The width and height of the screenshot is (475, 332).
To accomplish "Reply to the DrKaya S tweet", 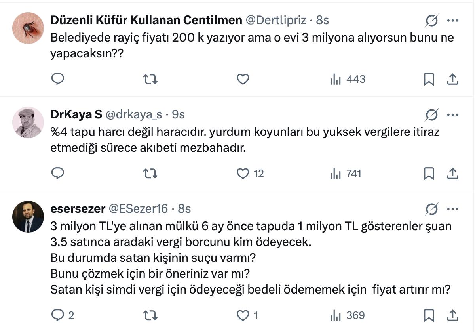I will pos(58,174).
